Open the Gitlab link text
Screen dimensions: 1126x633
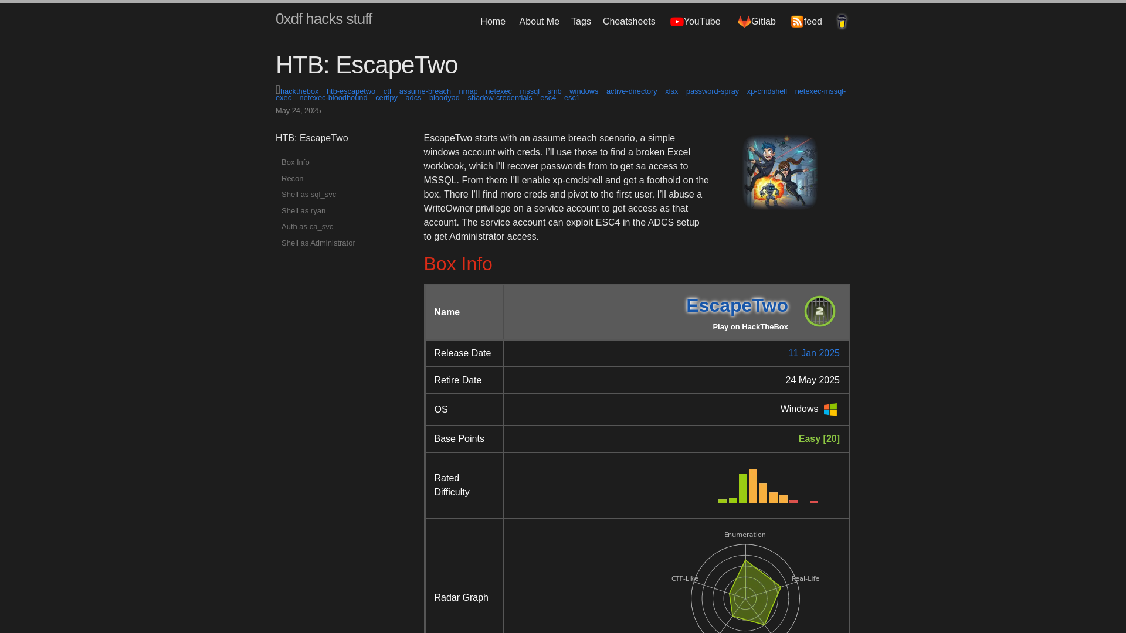[763, 22]
